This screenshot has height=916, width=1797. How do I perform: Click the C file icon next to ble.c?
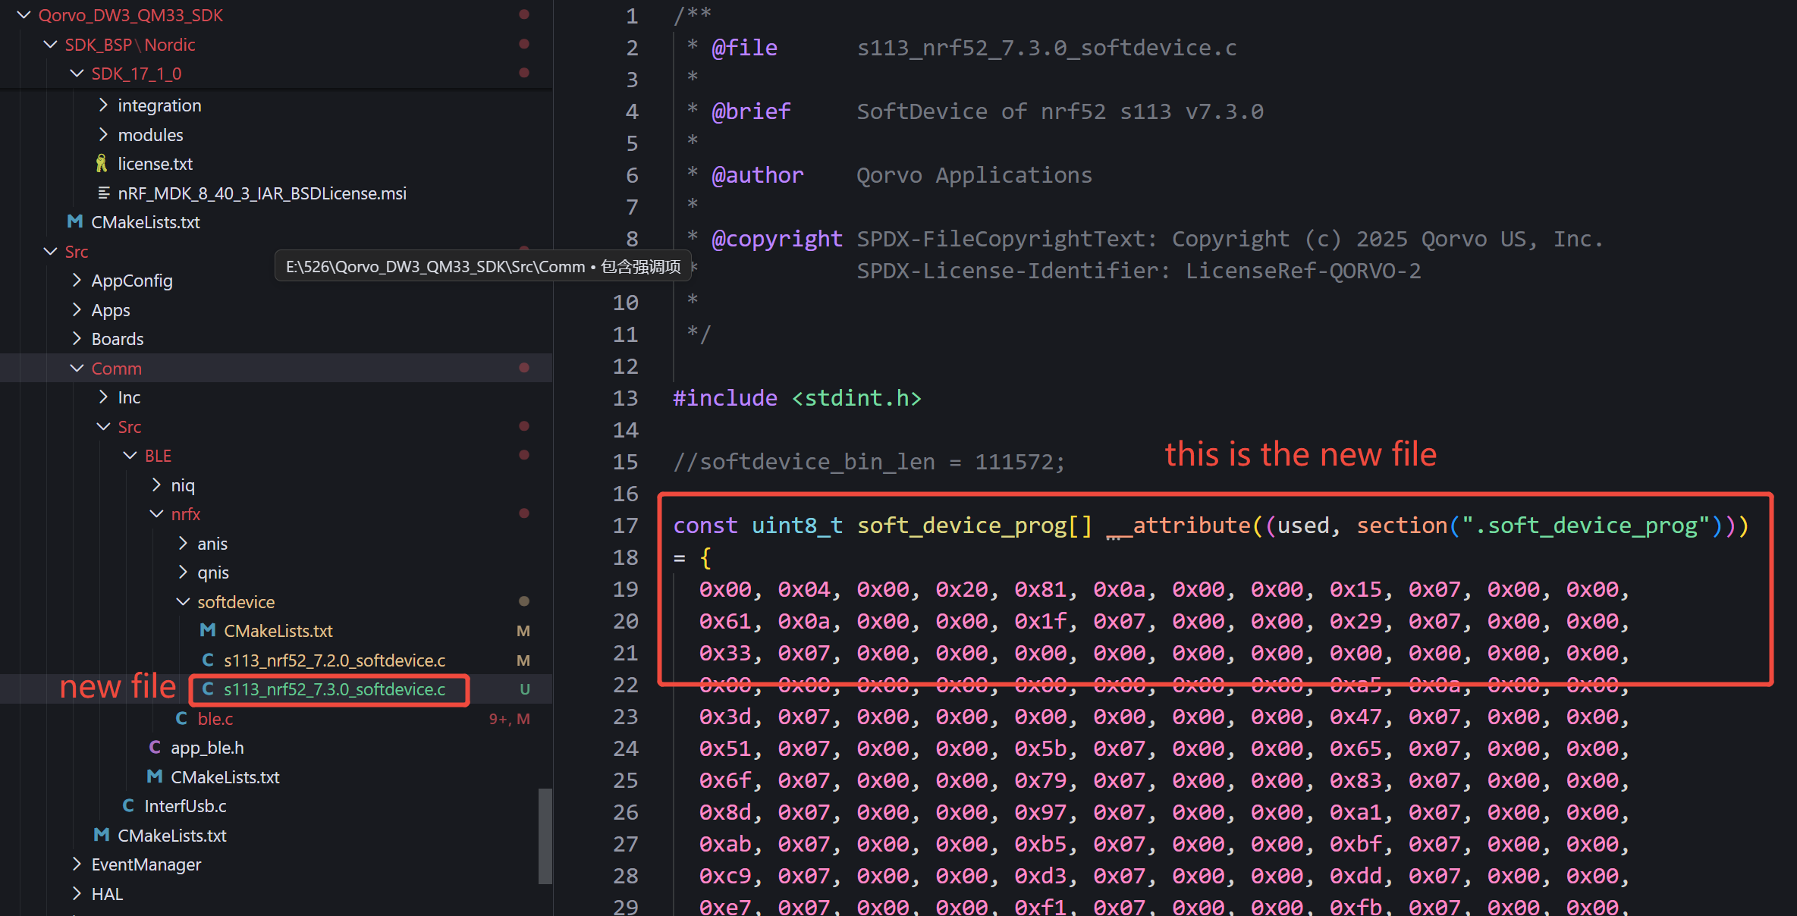182,718
